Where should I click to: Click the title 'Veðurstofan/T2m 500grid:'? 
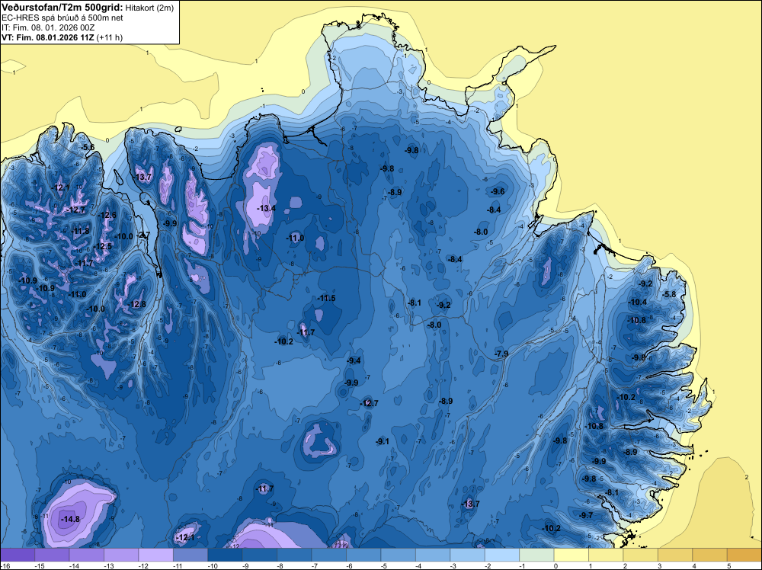(62, 7)
